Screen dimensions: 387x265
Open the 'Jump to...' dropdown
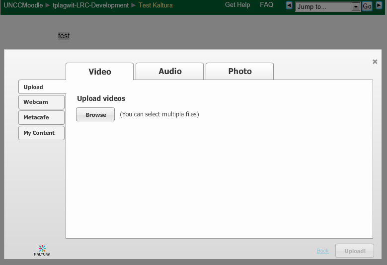[x=328, y=7]
